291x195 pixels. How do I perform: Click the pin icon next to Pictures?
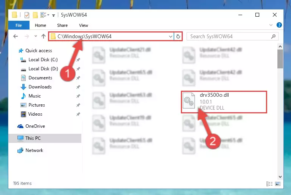(x=78, y=105)
